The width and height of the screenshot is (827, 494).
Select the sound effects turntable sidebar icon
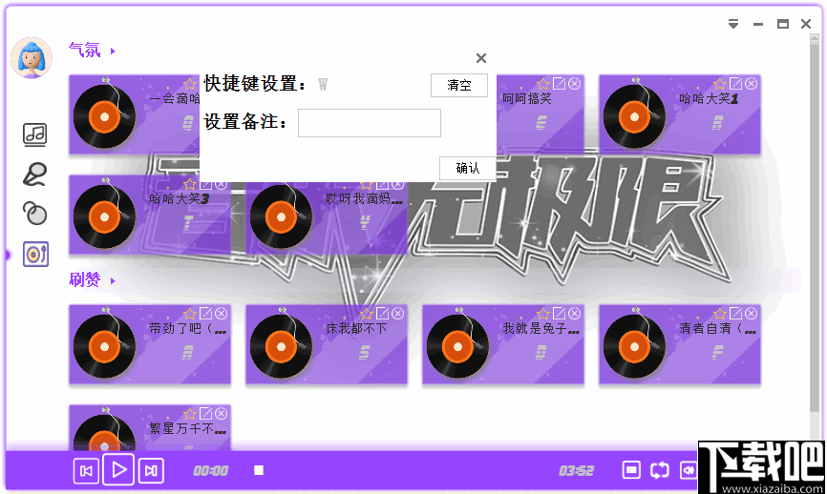tap(36, 255)
